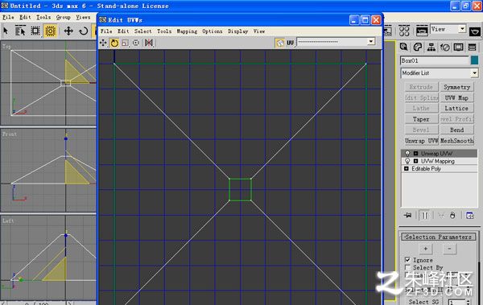Click the Pin Stack icon

tap(408, 216)
